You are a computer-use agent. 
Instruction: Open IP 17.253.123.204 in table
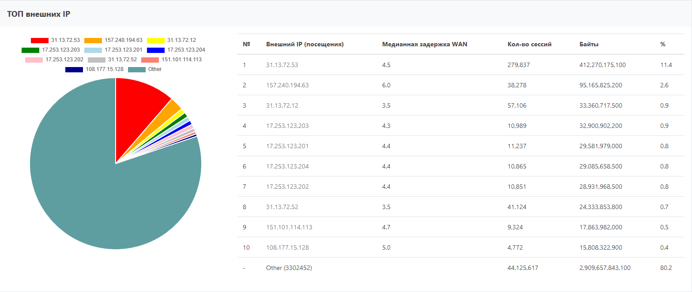click(x=287, y=166)
